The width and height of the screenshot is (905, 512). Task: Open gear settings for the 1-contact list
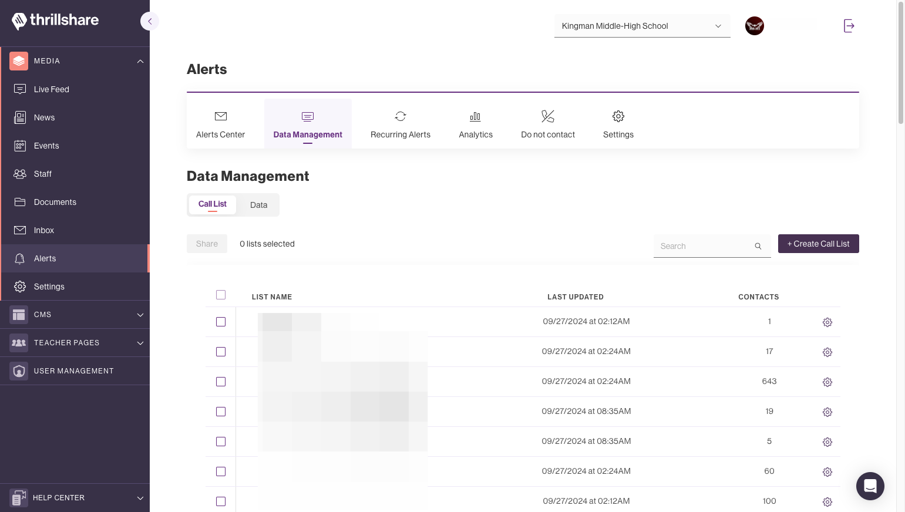point(827,322)
